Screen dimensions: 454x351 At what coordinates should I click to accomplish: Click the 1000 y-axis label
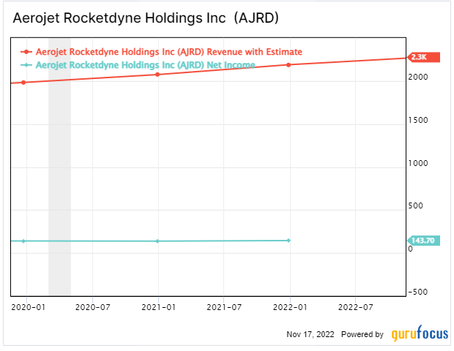(x=418, y=163)
